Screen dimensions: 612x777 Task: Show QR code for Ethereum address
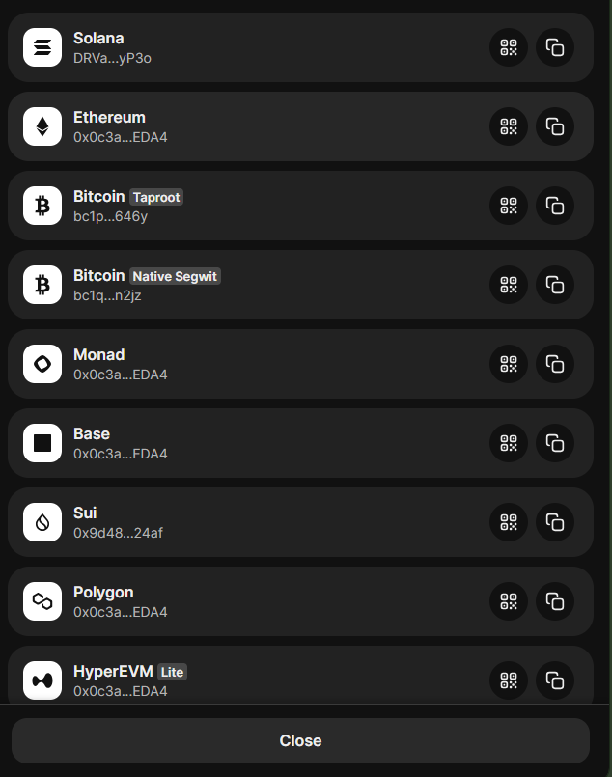point(509,126)
